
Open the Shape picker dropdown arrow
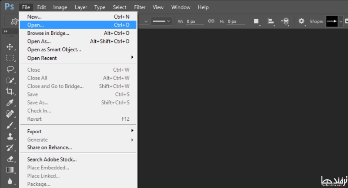pos(341,21)
